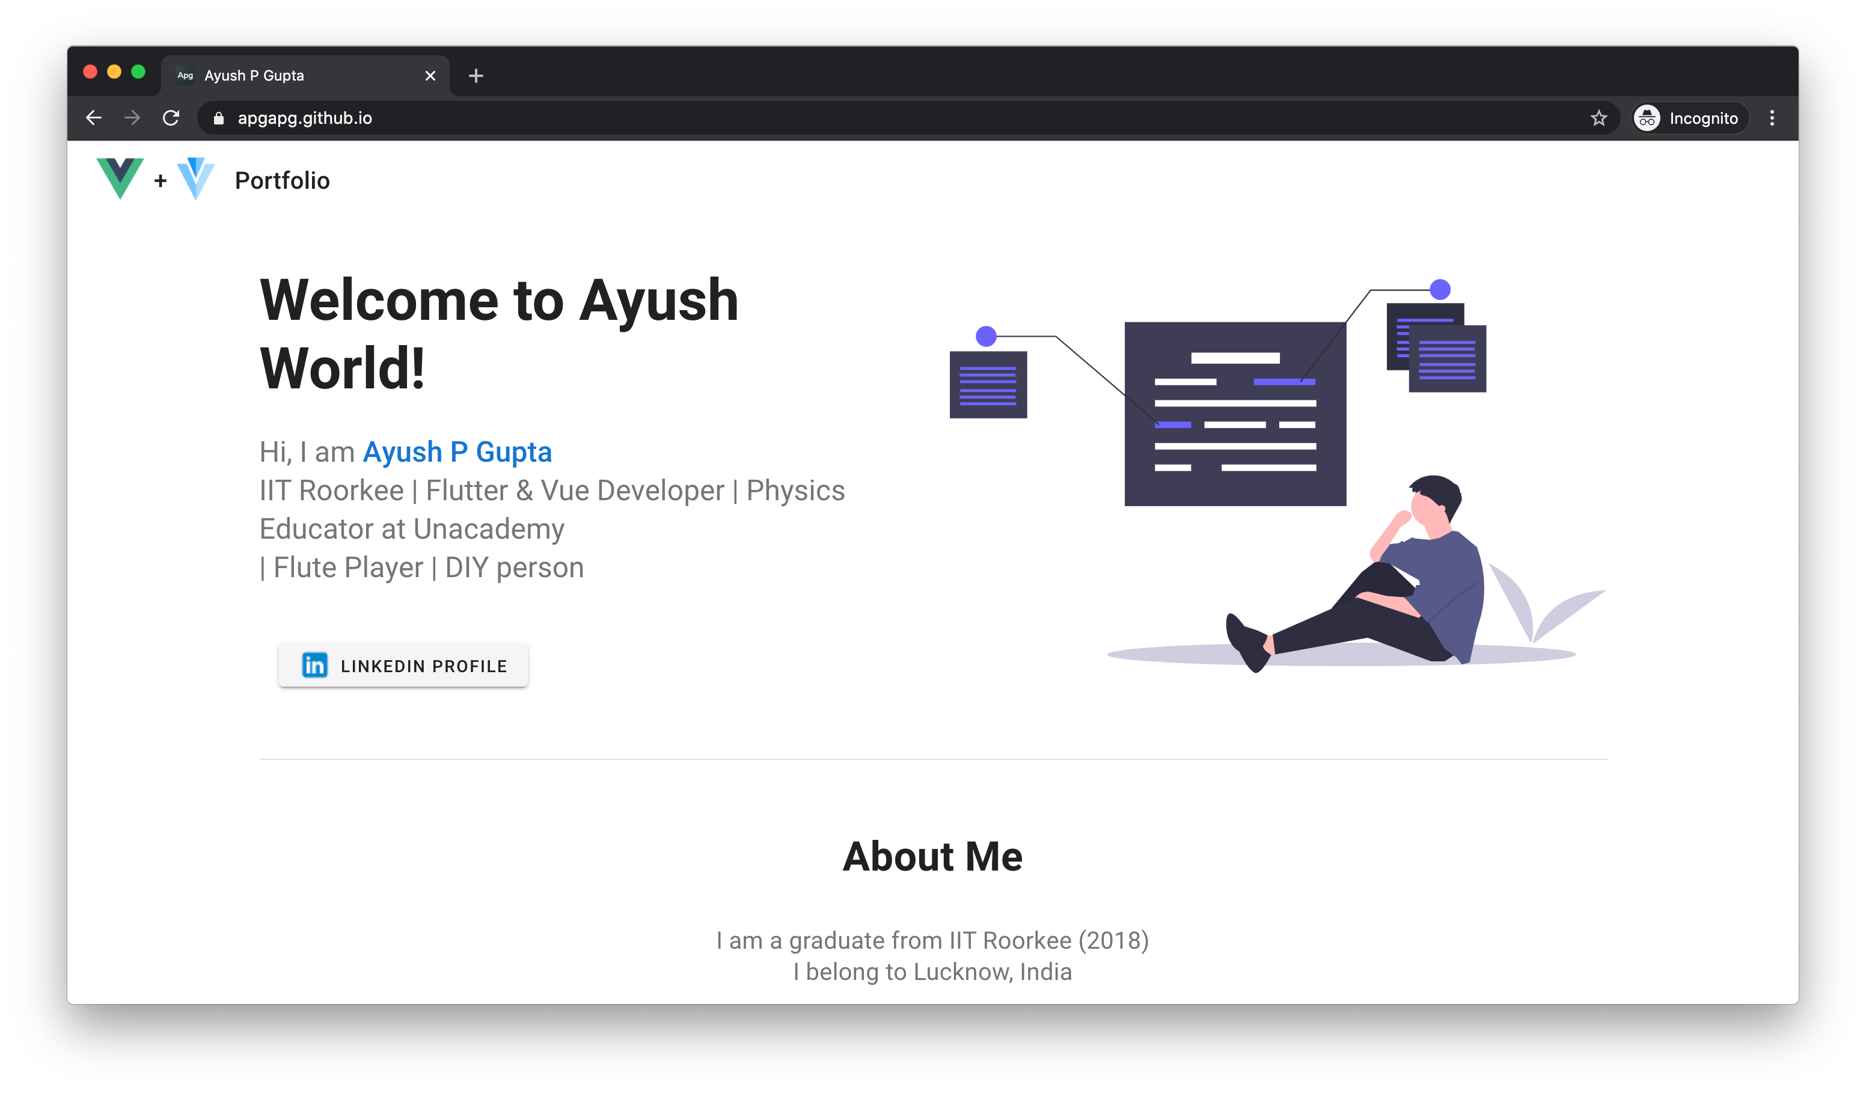Click the red window close button

[90, 72]
